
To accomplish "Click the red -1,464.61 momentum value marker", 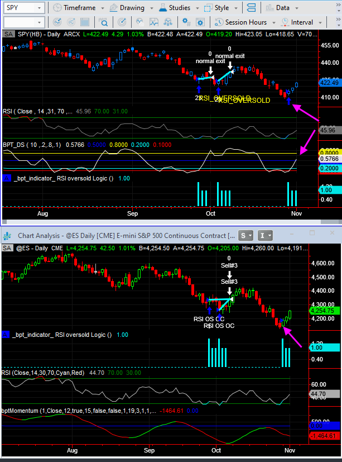I will point(325,436).
